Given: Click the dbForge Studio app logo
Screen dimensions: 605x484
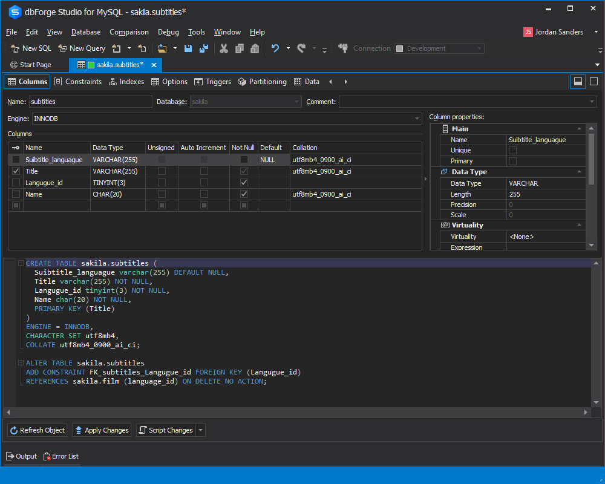Looking at the screenshot, I should click(x=15, y=12).
